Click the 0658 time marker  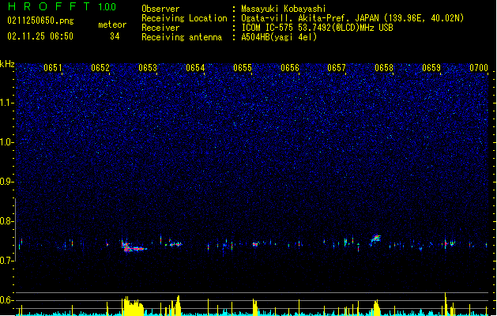point(384,68)
